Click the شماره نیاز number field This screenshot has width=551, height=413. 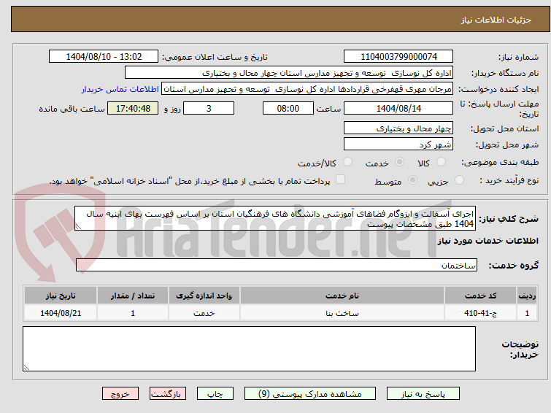398,57
